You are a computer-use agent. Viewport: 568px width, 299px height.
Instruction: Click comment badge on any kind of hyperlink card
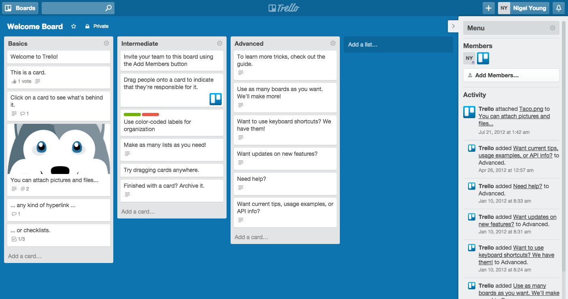16,214
